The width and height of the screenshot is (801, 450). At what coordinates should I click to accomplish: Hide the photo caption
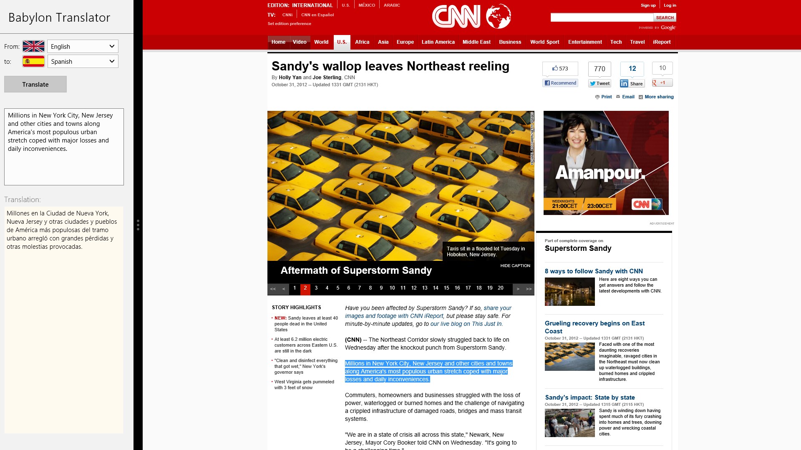point(515,265)
